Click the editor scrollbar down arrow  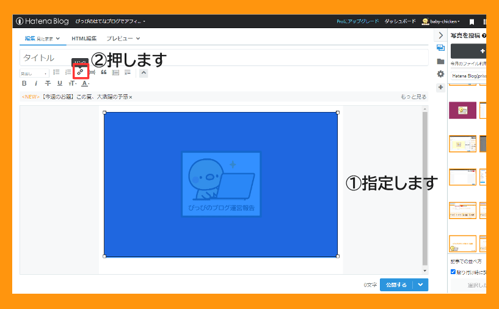tap(425, 270)
